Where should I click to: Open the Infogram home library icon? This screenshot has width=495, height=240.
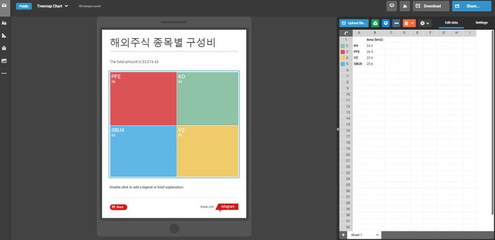[x=5, y=5]
